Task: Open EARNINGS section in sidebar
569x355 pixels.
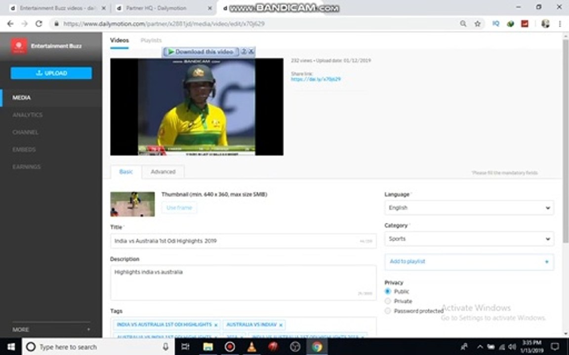Action: [27, 167]
